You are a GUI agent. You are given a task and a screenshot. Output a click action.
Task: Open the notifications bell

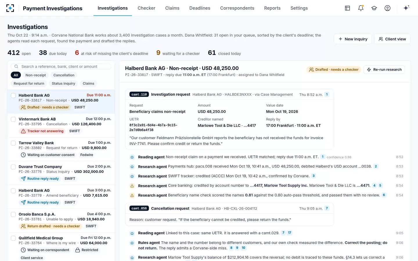point(361,8)
